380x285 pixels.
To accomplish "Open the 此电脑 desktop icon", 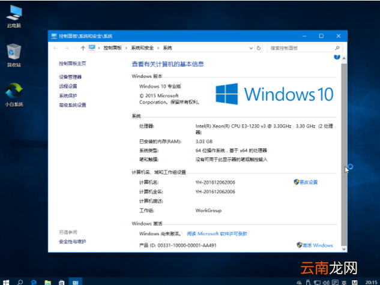I will [x=14, y=16].
